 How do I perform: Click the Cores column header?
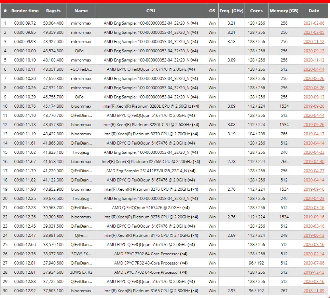coord(256,11)
